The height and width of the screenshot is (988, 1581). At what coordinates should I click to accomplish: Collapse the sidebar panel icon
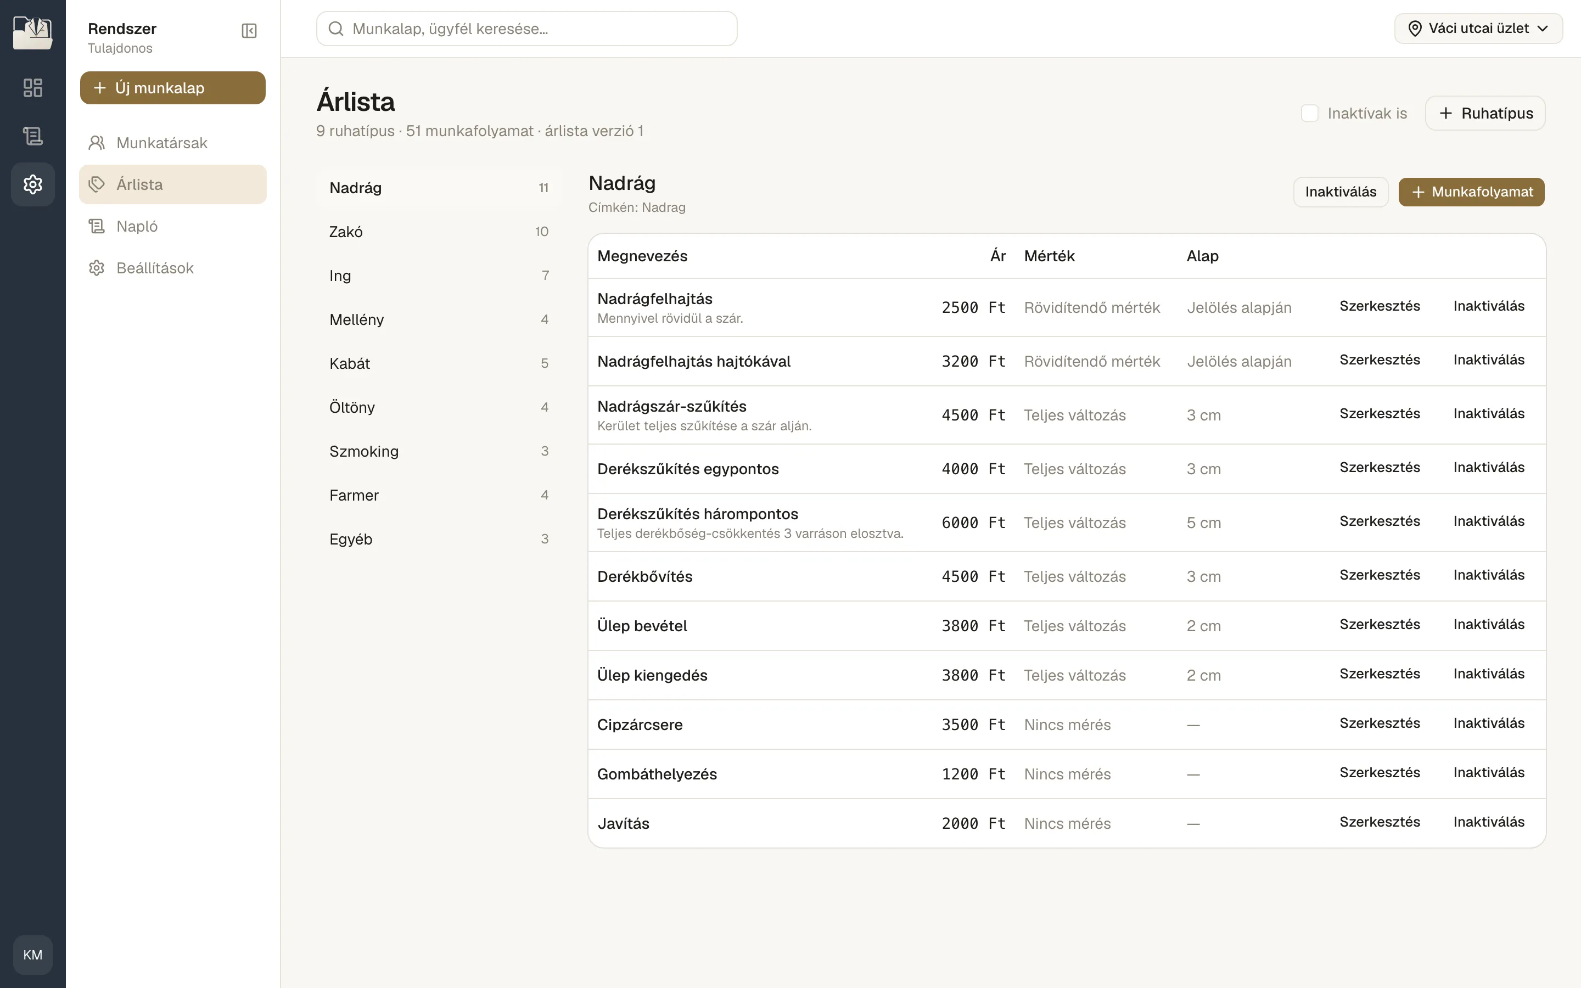[249, 31]
